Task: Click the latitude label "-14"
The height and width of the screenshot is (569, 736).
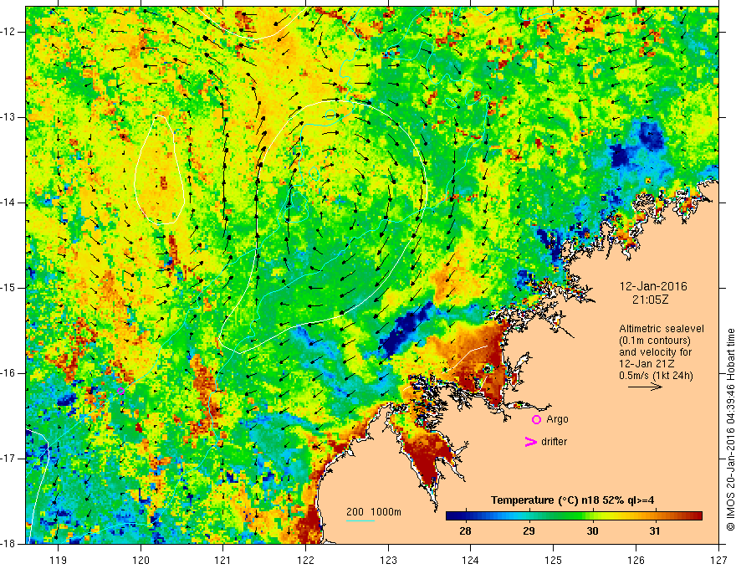Action: coord(9,202)
